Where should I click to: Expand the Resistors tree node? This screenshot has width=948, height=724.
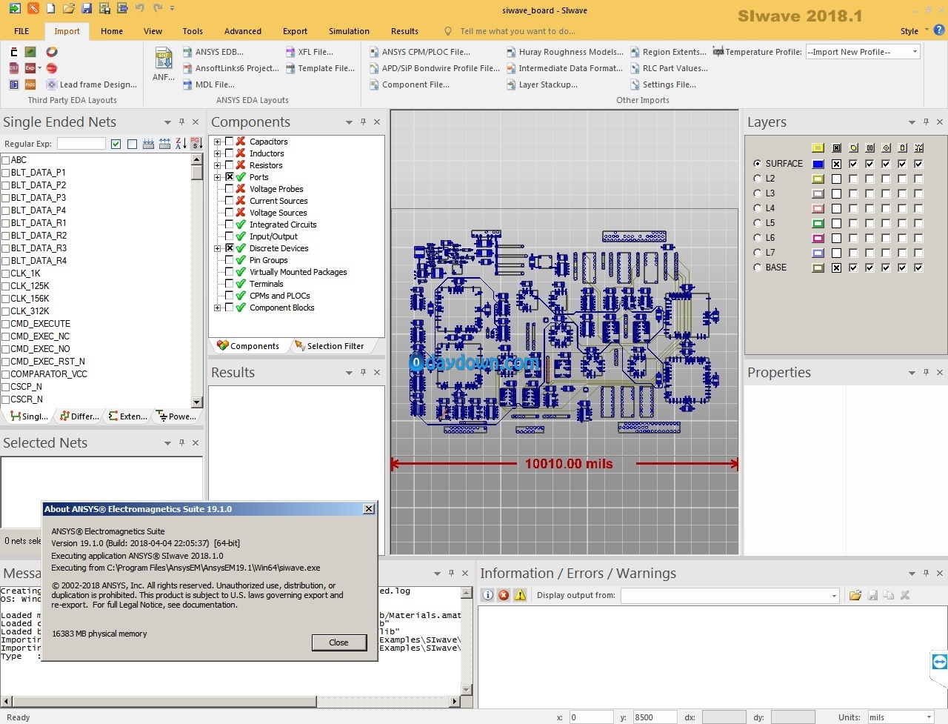[218, 165]
